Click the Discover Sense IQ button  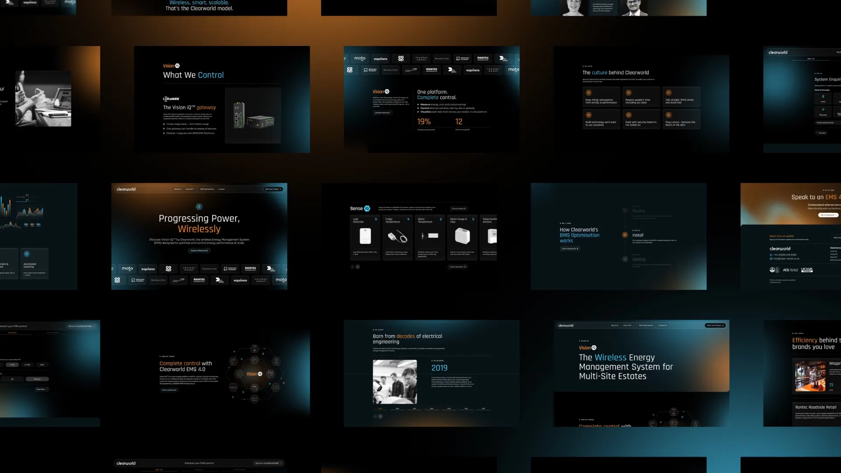click(x=459, y=208)
